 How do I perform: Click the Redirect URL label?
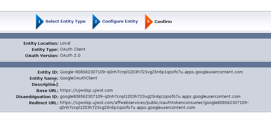pos(44,103)
